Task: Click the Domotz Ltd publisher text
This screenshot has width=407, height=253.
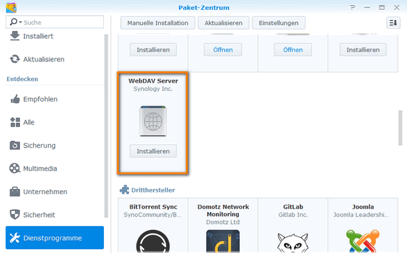Action: (x=223, y=222)
